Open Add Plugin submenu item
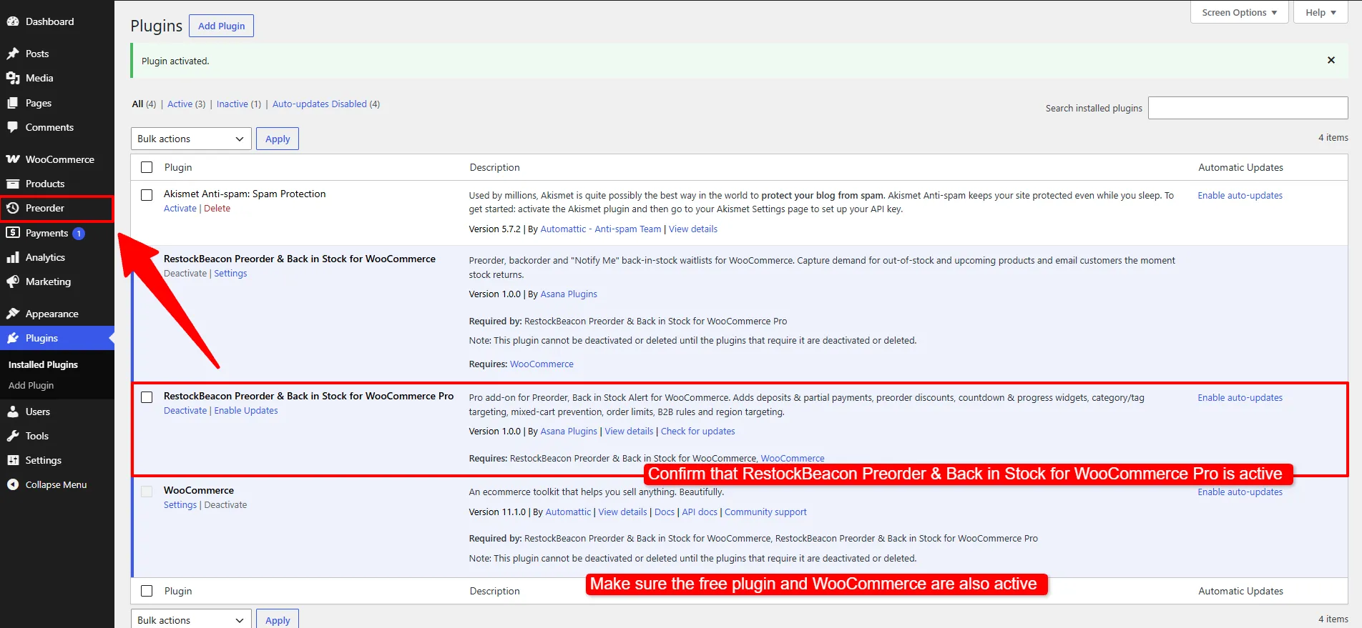1362x628 pixels. tap(31, 385)
